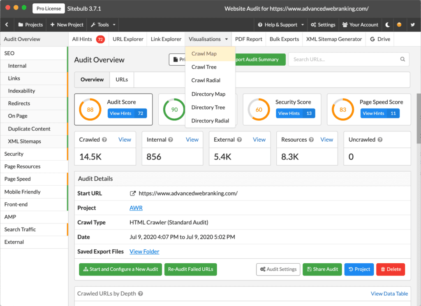
Task: Open the Twitter bird icon
Action: [x=413, y=25]
